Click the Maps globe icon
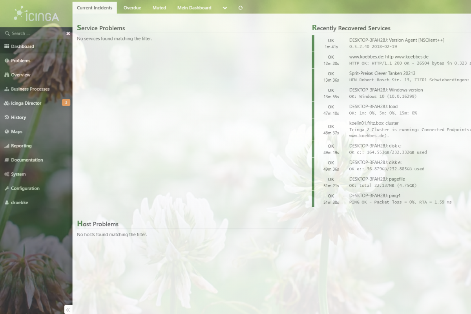The width and height of the screenshot is (471, 314). pos(7,131)
